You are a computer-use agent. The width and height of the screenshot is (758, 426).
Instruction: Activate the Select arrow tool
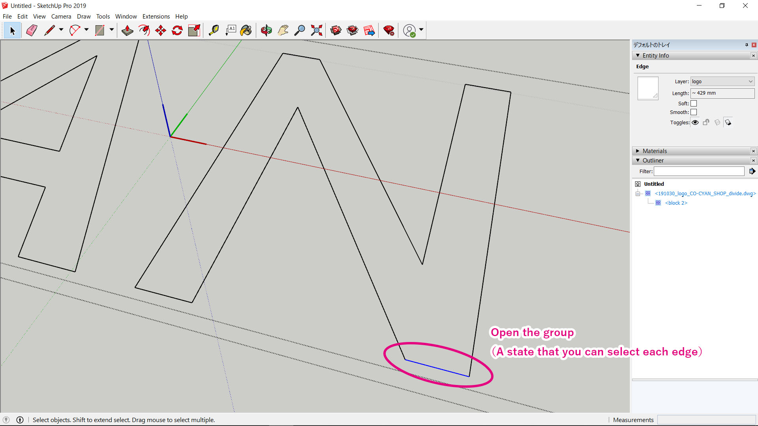tap(12, 30)
